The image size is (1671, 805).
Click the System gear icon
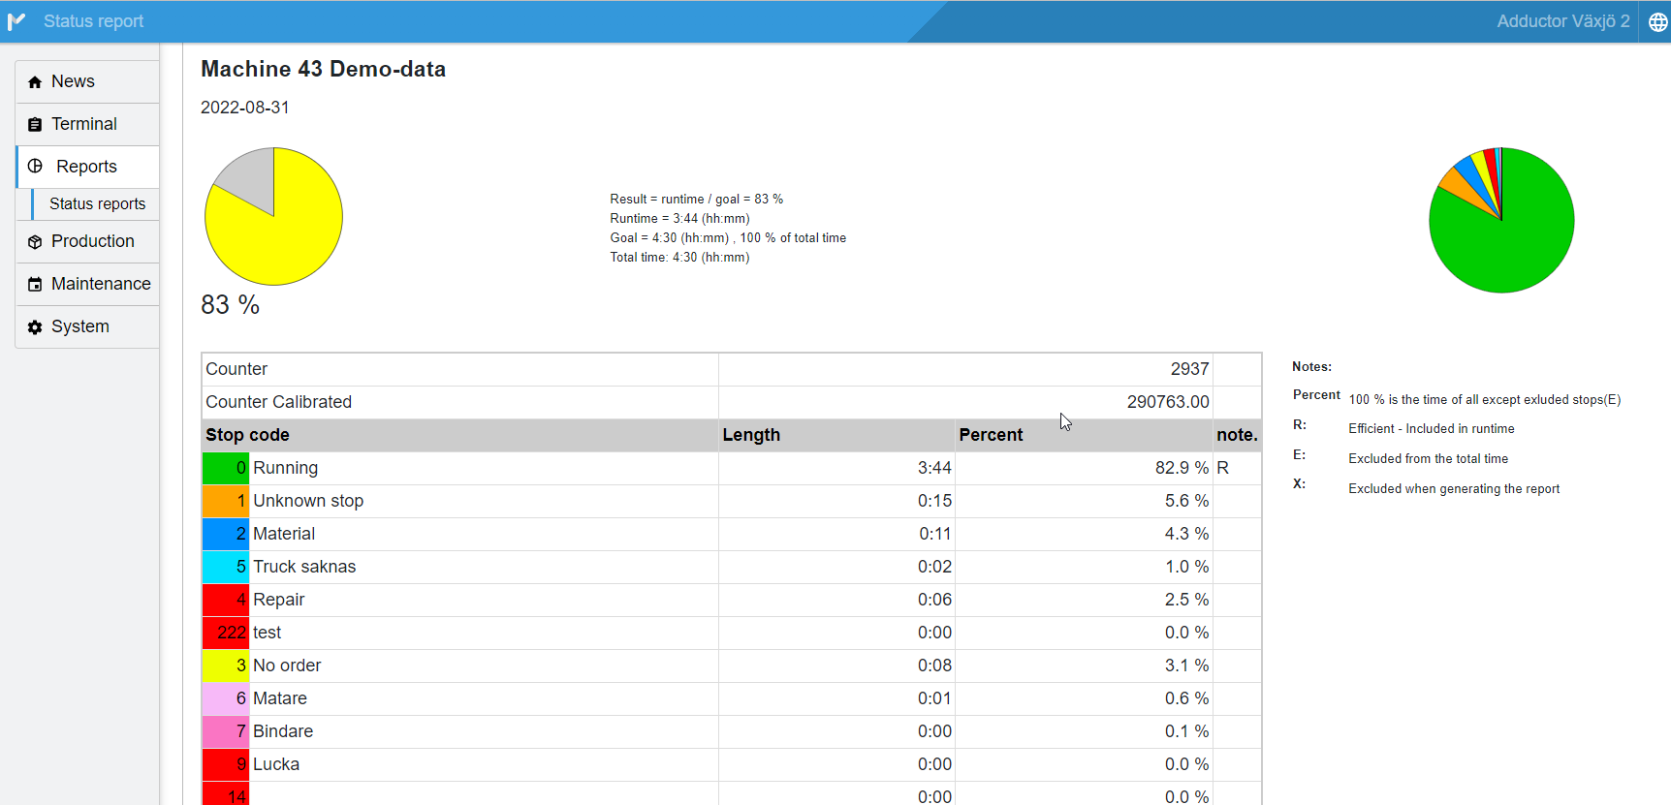(x=35, y=327)
